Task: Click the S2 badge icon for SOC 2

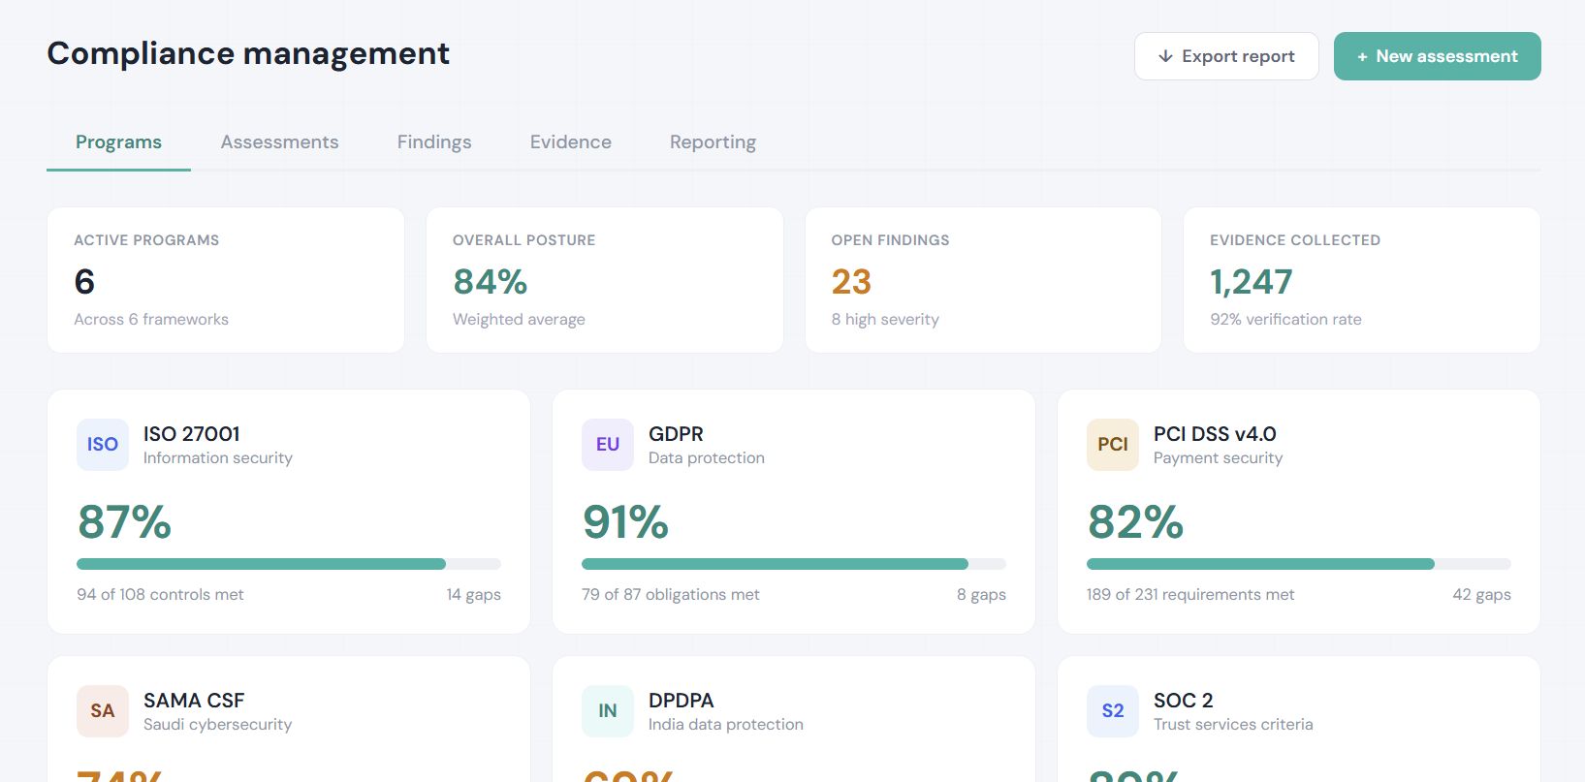Action: (1113, 711)
